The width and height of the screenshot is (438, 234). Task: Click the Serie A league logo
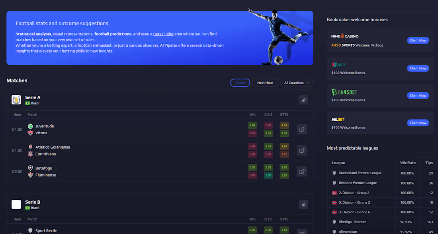(x=16, y=100)
